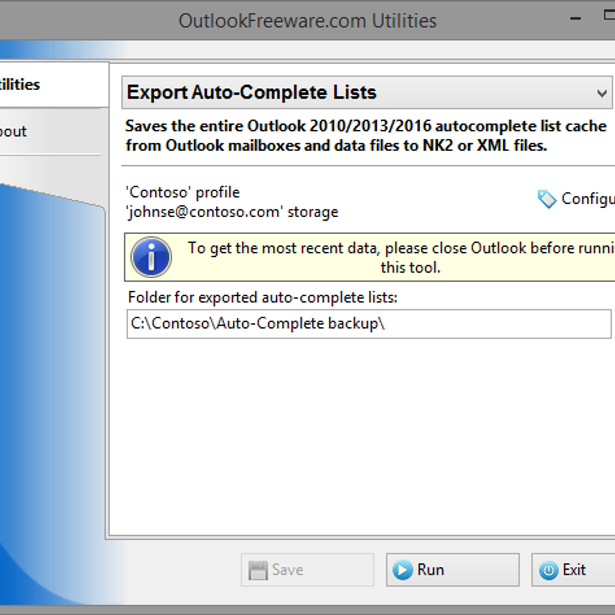Viewport: 615px width, 615px height.
Task: Click the Configure tag icon
Action: coord(547,199)
